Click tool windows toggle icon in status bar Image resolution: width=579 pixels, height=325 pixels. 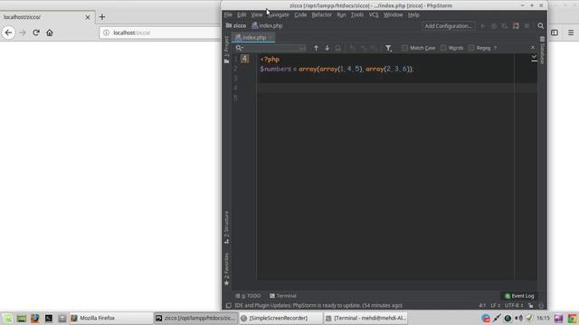point(229,305)
